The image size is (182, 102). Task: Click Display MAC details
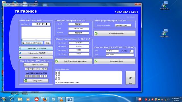36,65
